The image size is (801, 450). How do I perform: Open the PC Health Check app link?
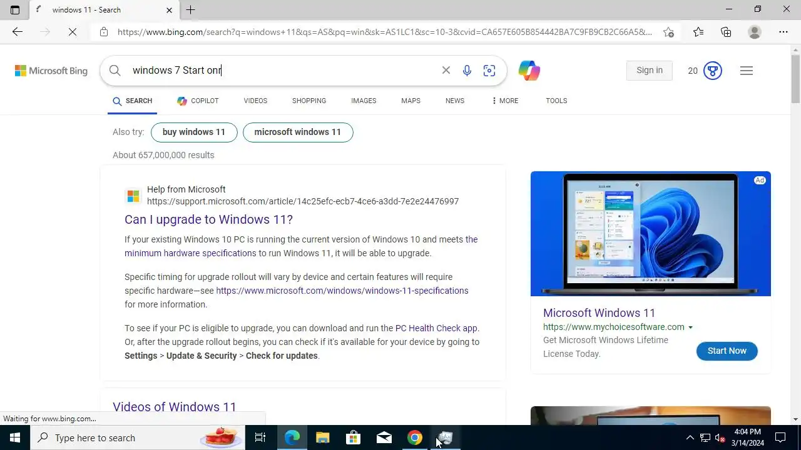pos(436,328)
